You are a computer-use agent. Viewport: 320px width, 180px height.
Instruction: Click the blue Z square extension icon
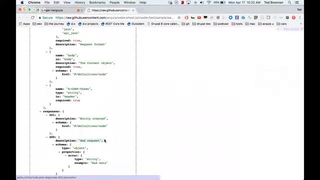(x=236, y=17)
